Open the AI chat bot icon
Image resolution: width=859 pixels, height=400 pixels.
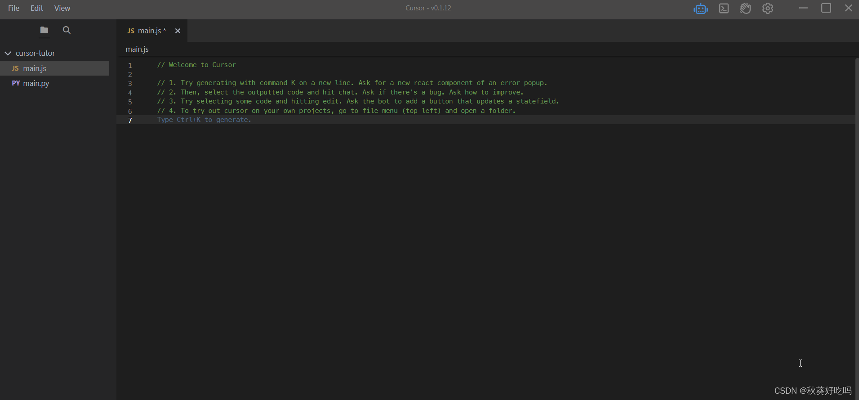click(700, 9)
